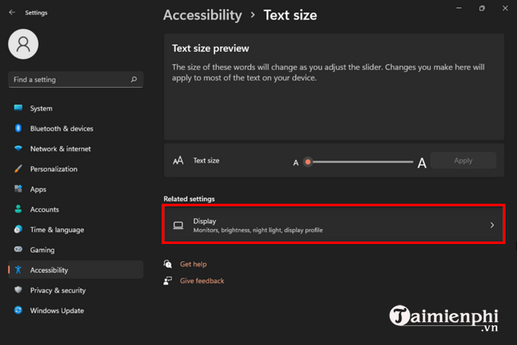This screenshot has height=345, width=517.
Task: Open Privacy & security settings
Action: [x=75, y=290]
